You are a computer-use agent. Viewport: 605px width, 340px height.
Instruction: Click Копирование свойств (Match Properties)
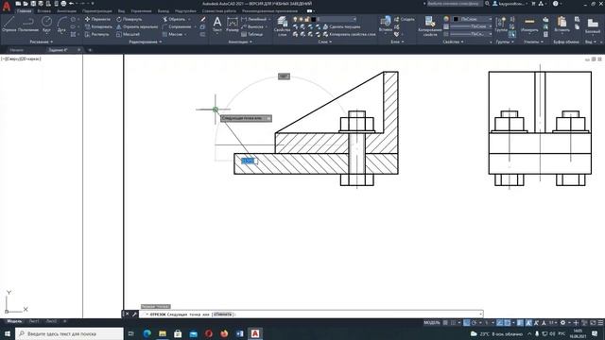point(430,25)
